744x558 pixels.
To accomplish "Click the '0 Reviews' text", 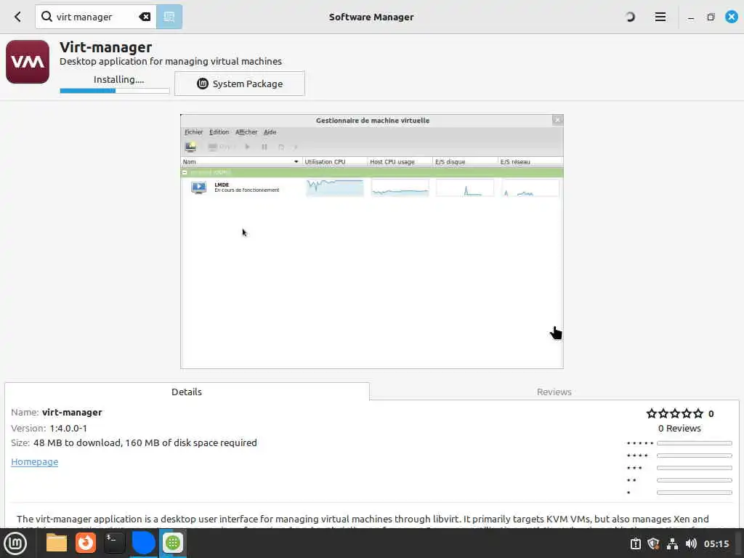I will click(x=679, y=428).
